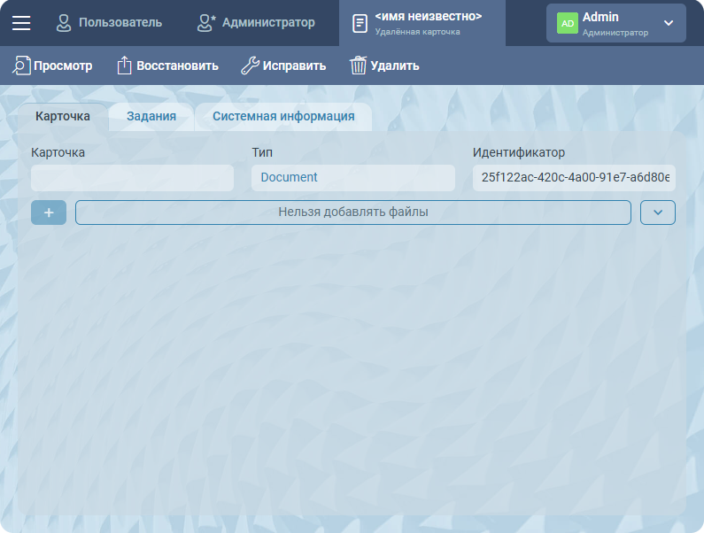This screenshot has height=533, width=704.
Task: Click the Удалить trash bin icon
Action: [358, 66]
